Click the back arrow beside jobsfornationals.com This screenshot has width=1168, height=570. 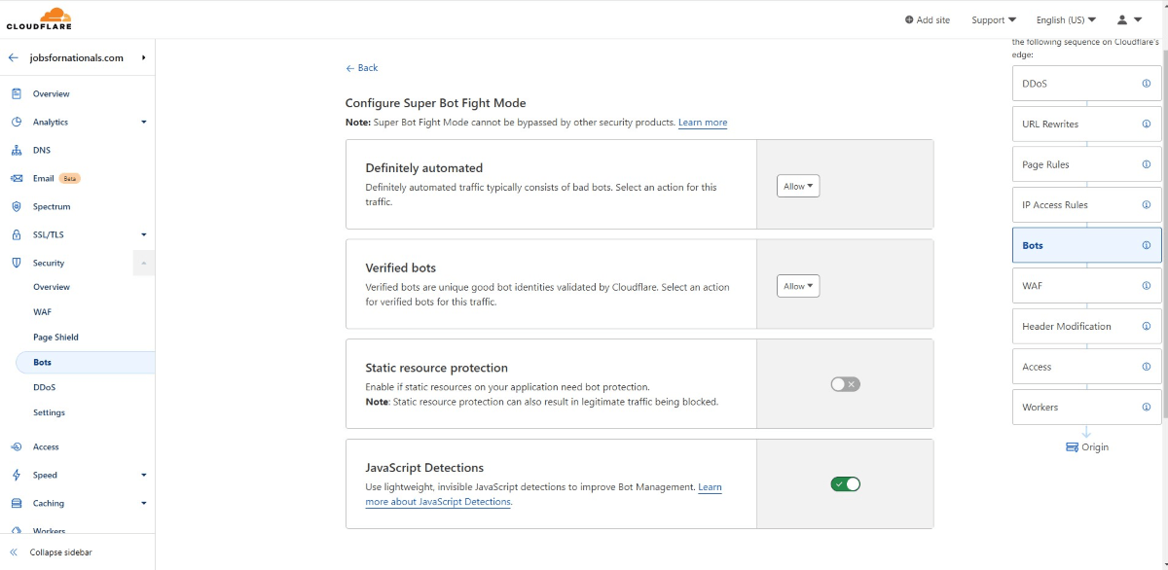click(x=14, y=57)
